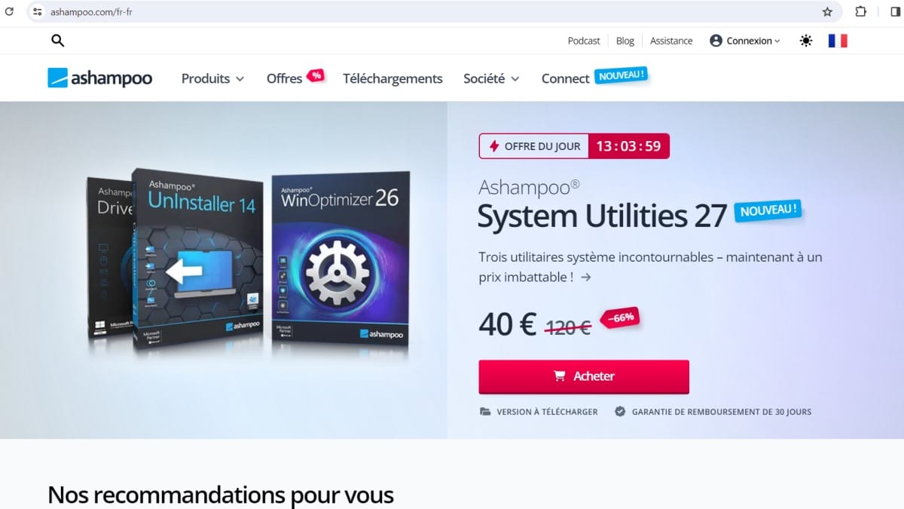View site information icon in the address bar

click(38, 12)
